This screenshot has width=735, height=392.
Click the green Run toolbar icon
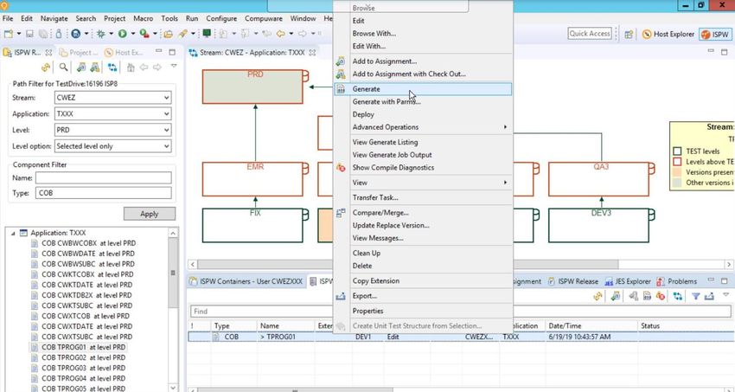click(122, 34)
